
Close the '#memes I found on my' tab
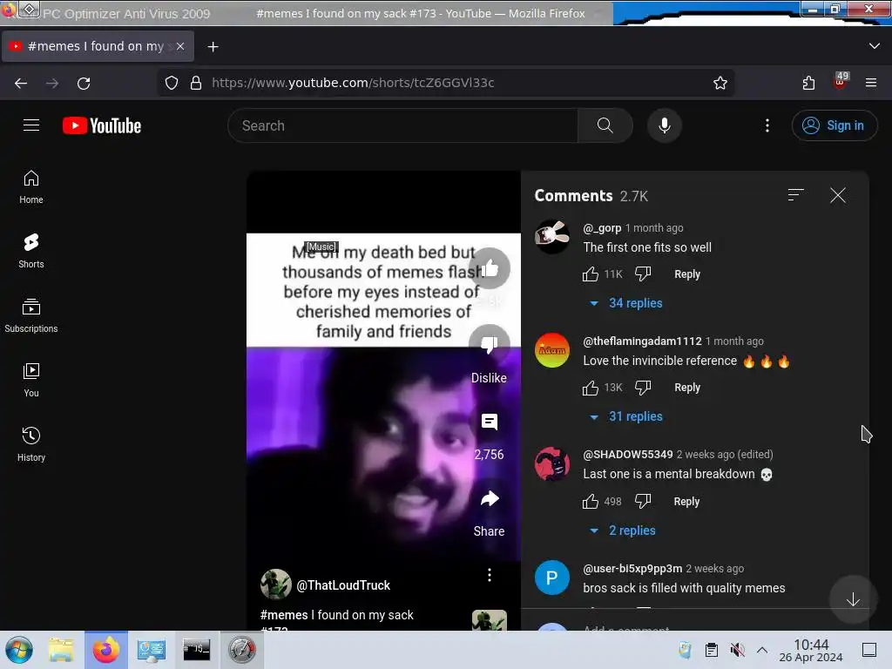coord(180,46)
